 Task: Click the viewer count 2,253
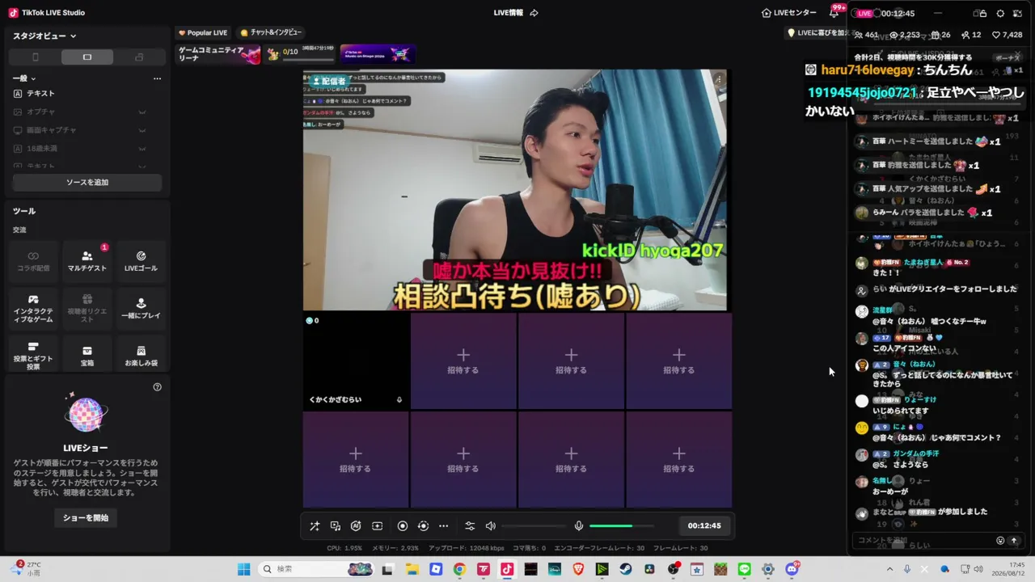pos(904,36)
